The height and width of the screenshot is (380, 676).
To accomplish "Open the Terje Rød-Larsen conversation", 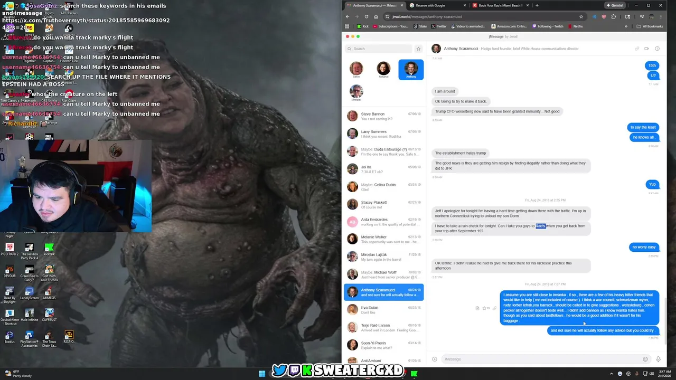I will coord(384,327).
